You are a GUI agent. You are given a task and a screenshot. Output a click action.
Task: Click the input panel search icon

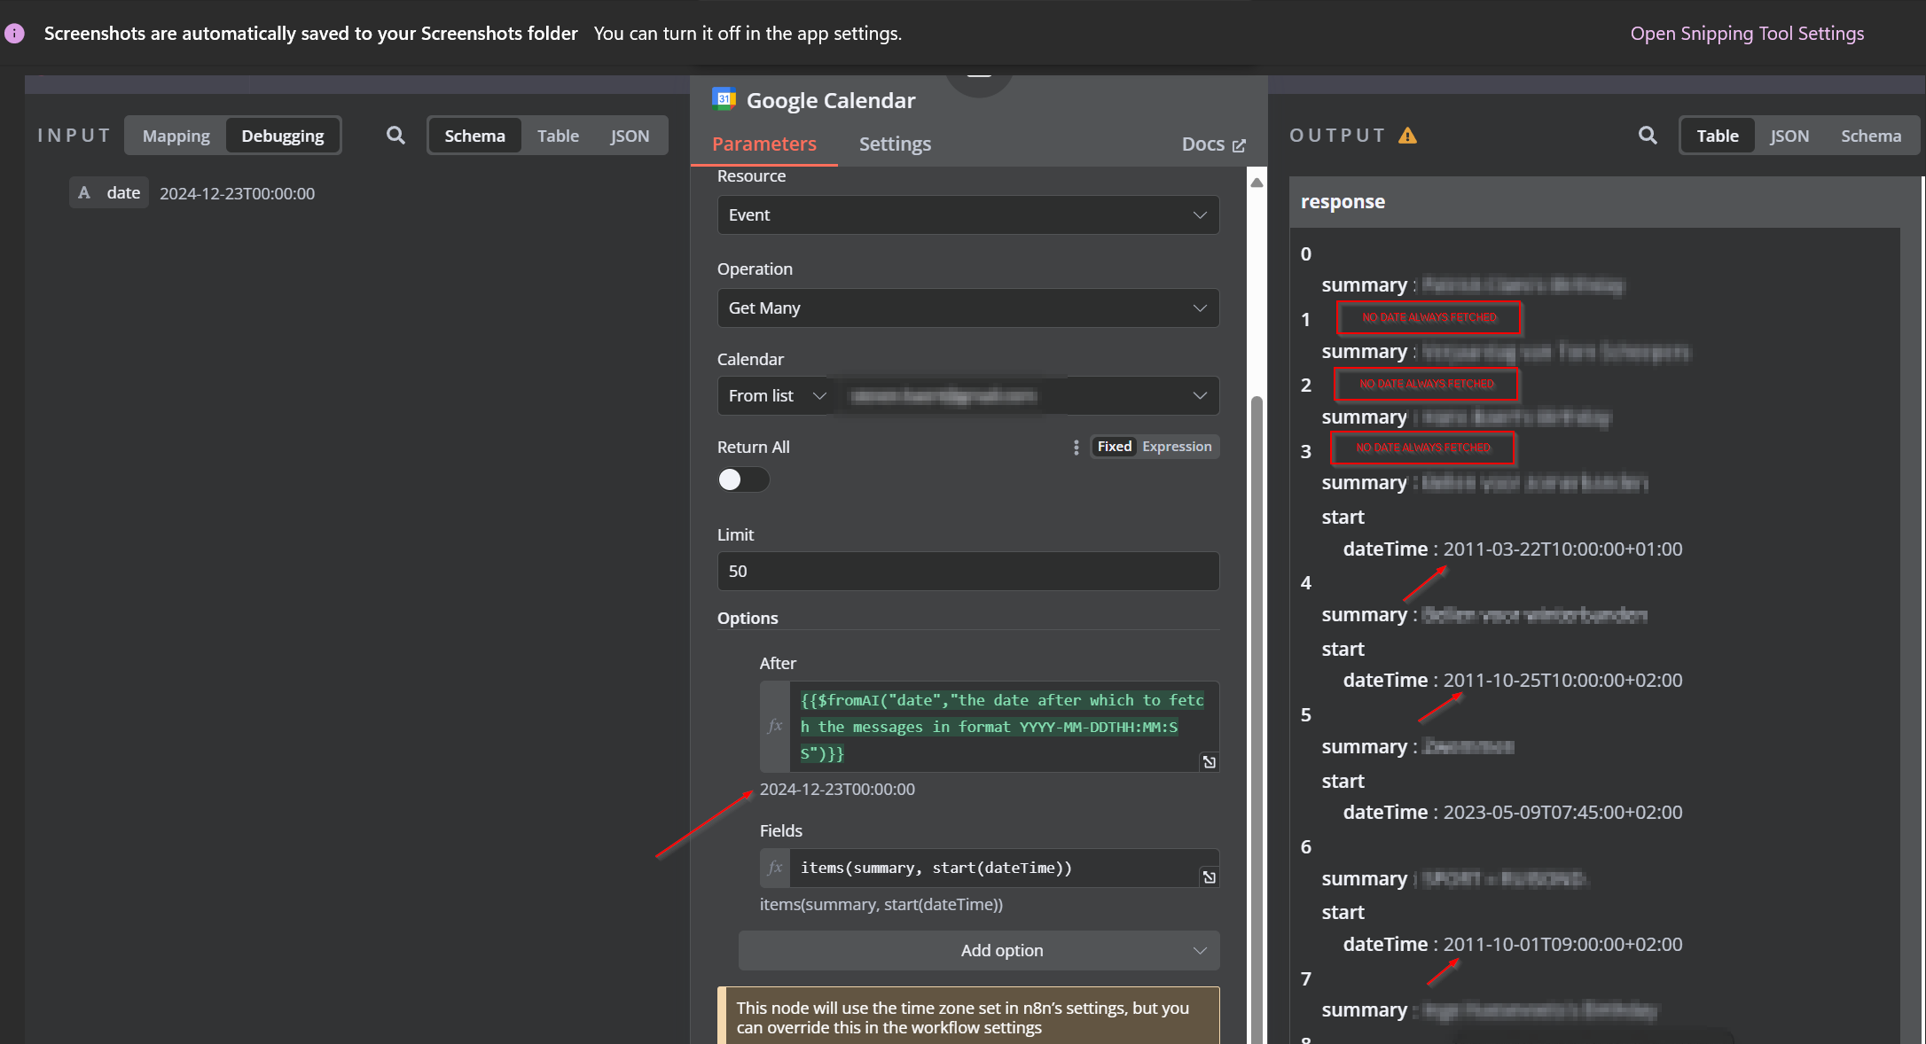pos(395,136)
